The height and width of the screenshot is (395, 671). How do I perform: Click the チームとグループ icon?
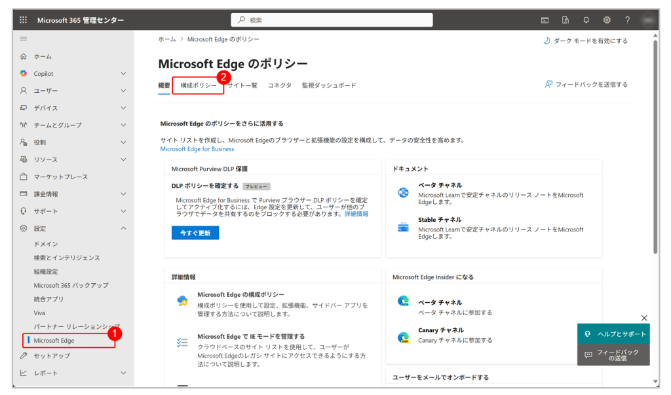24,125
